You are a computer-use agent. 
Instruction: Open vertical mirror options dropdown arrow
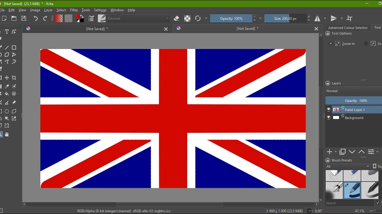[342, 18]
